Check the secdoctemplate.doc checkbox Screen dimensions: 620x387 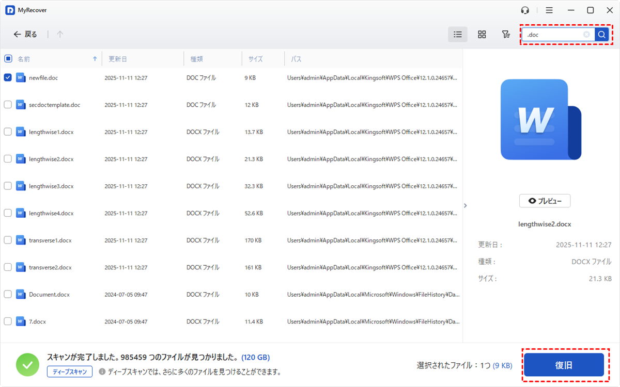point(8,105)
